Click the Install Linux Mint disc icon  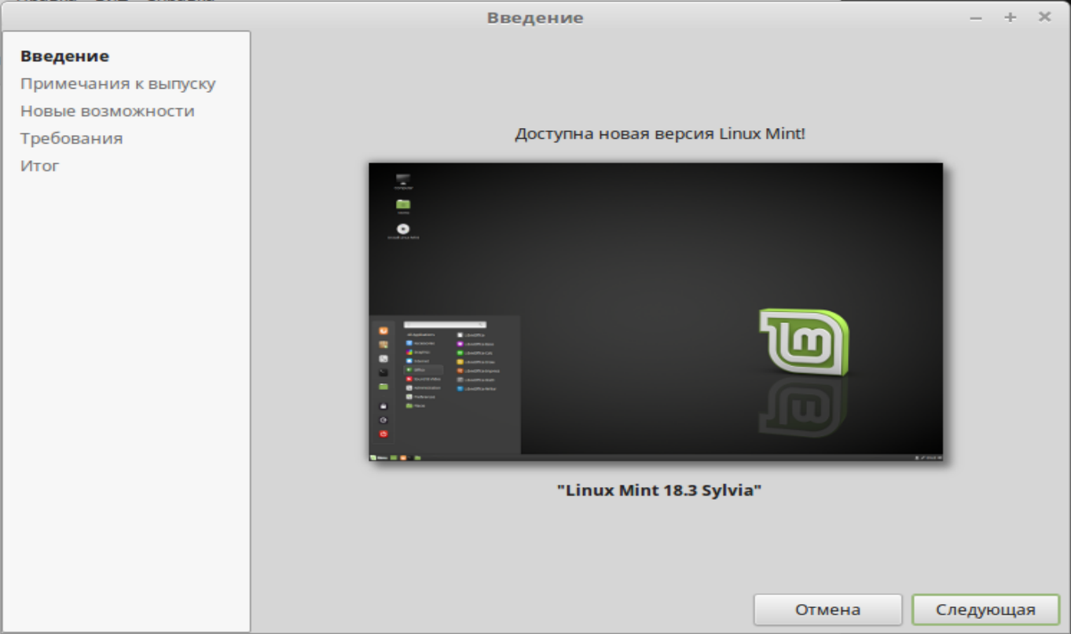pos(403,229)
